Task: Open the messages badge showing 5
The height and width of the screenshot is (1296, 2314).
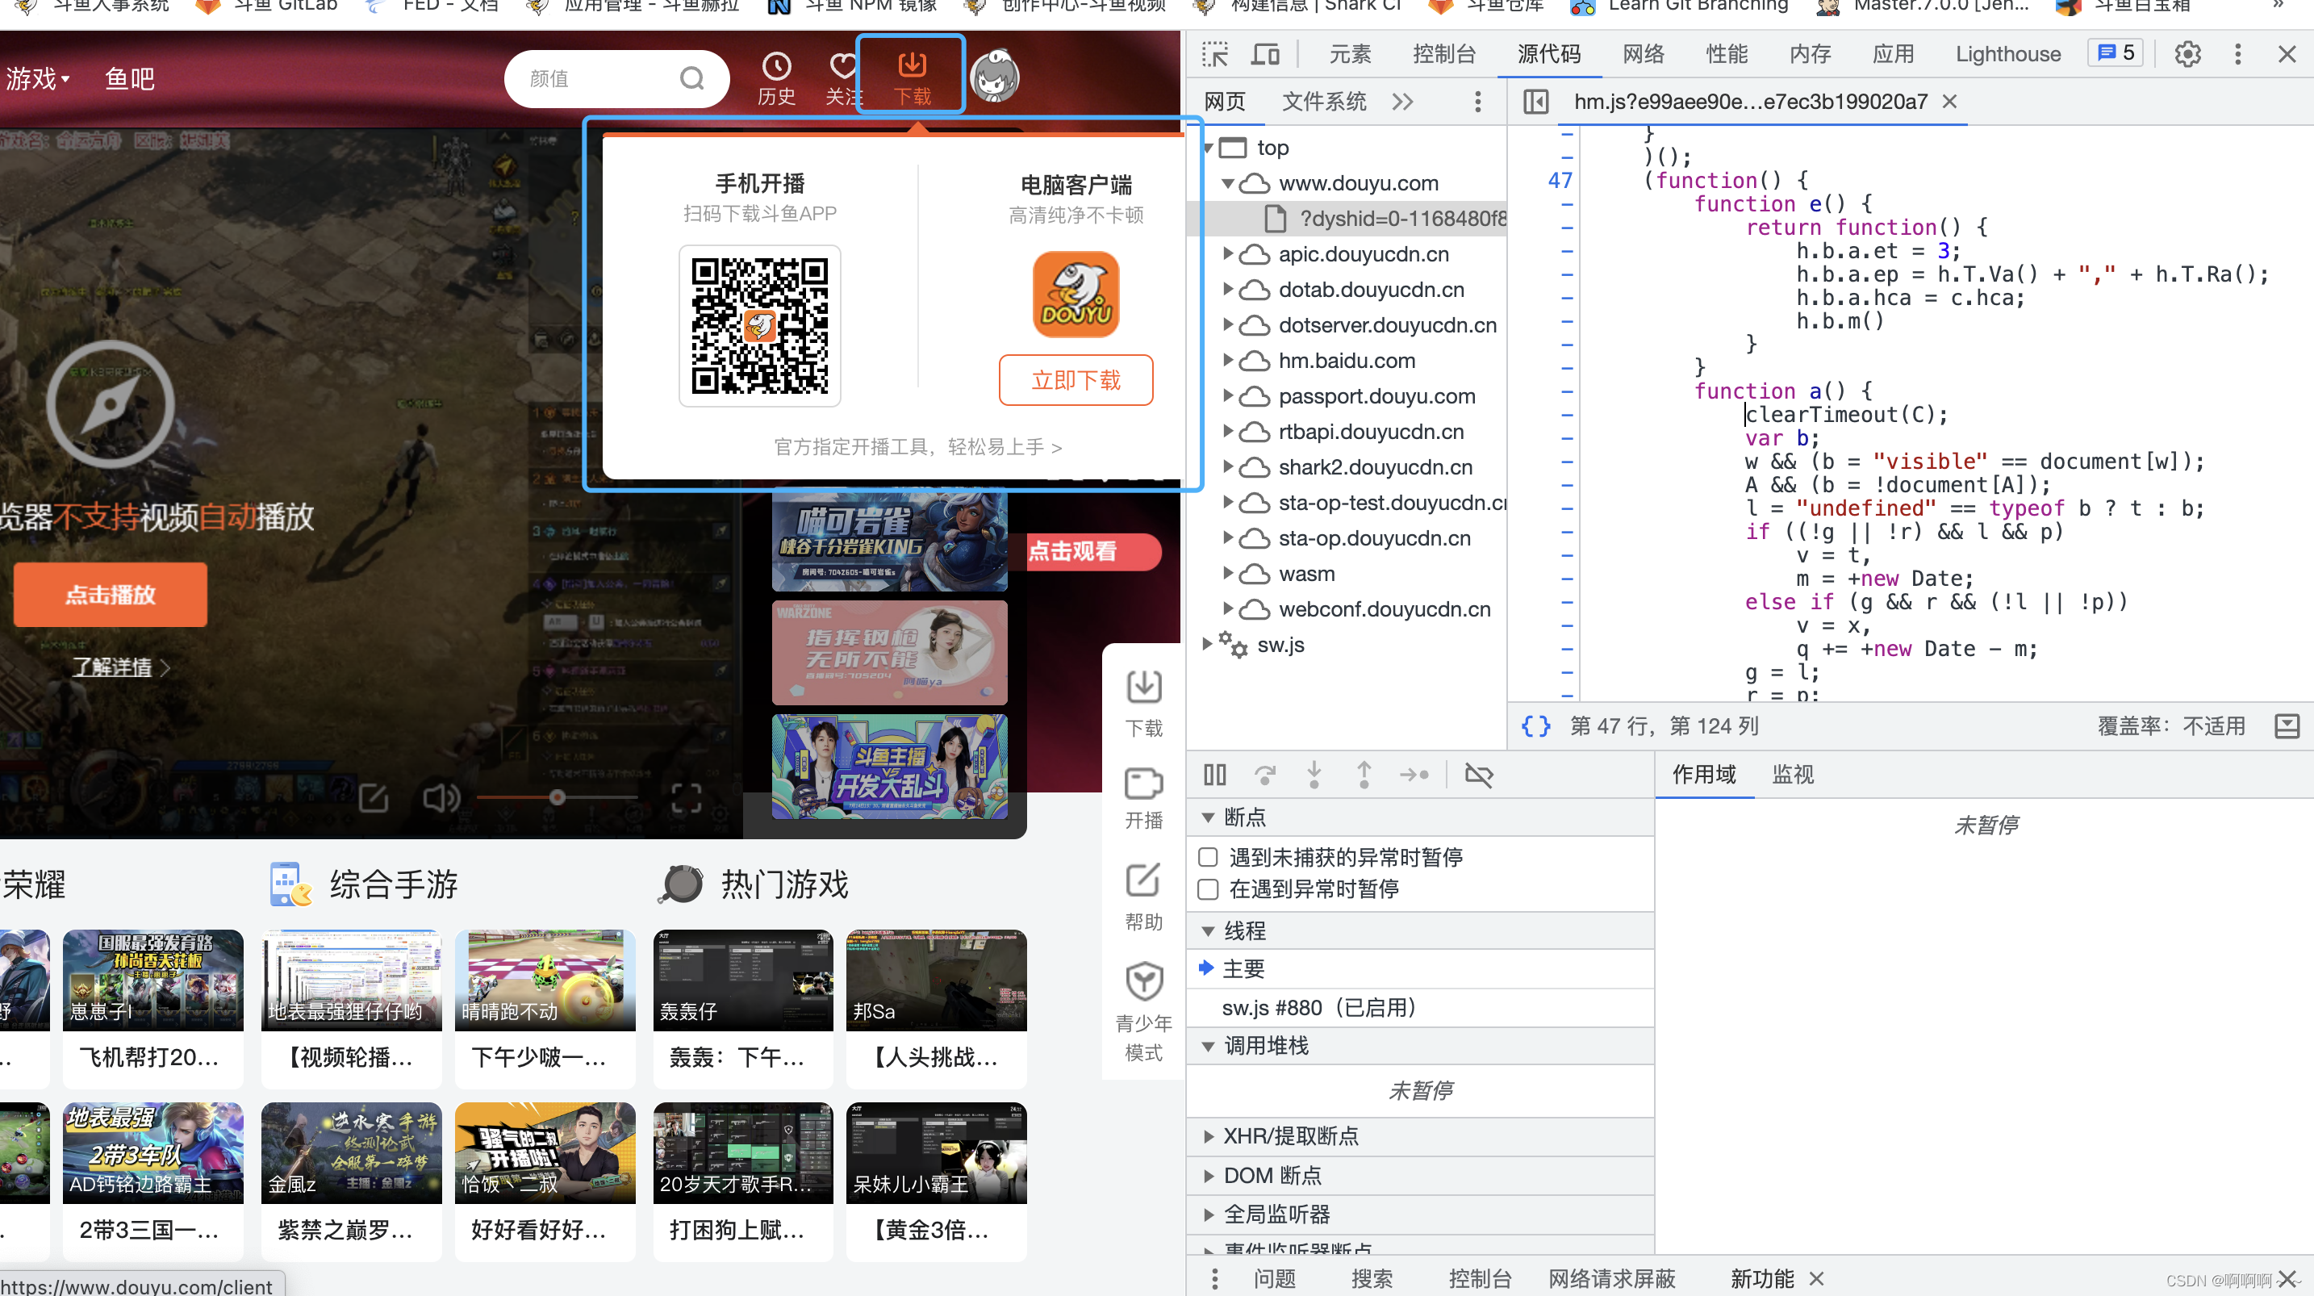Action: (2115, 53)
